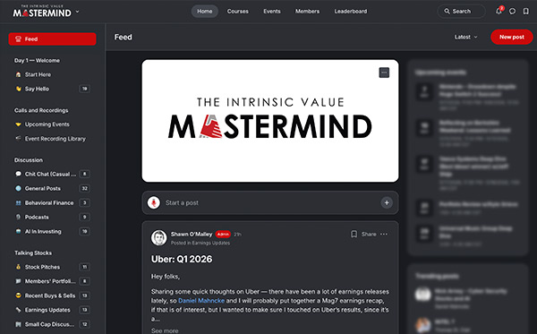Open the messages chat bubble icon

pos(512,12)
